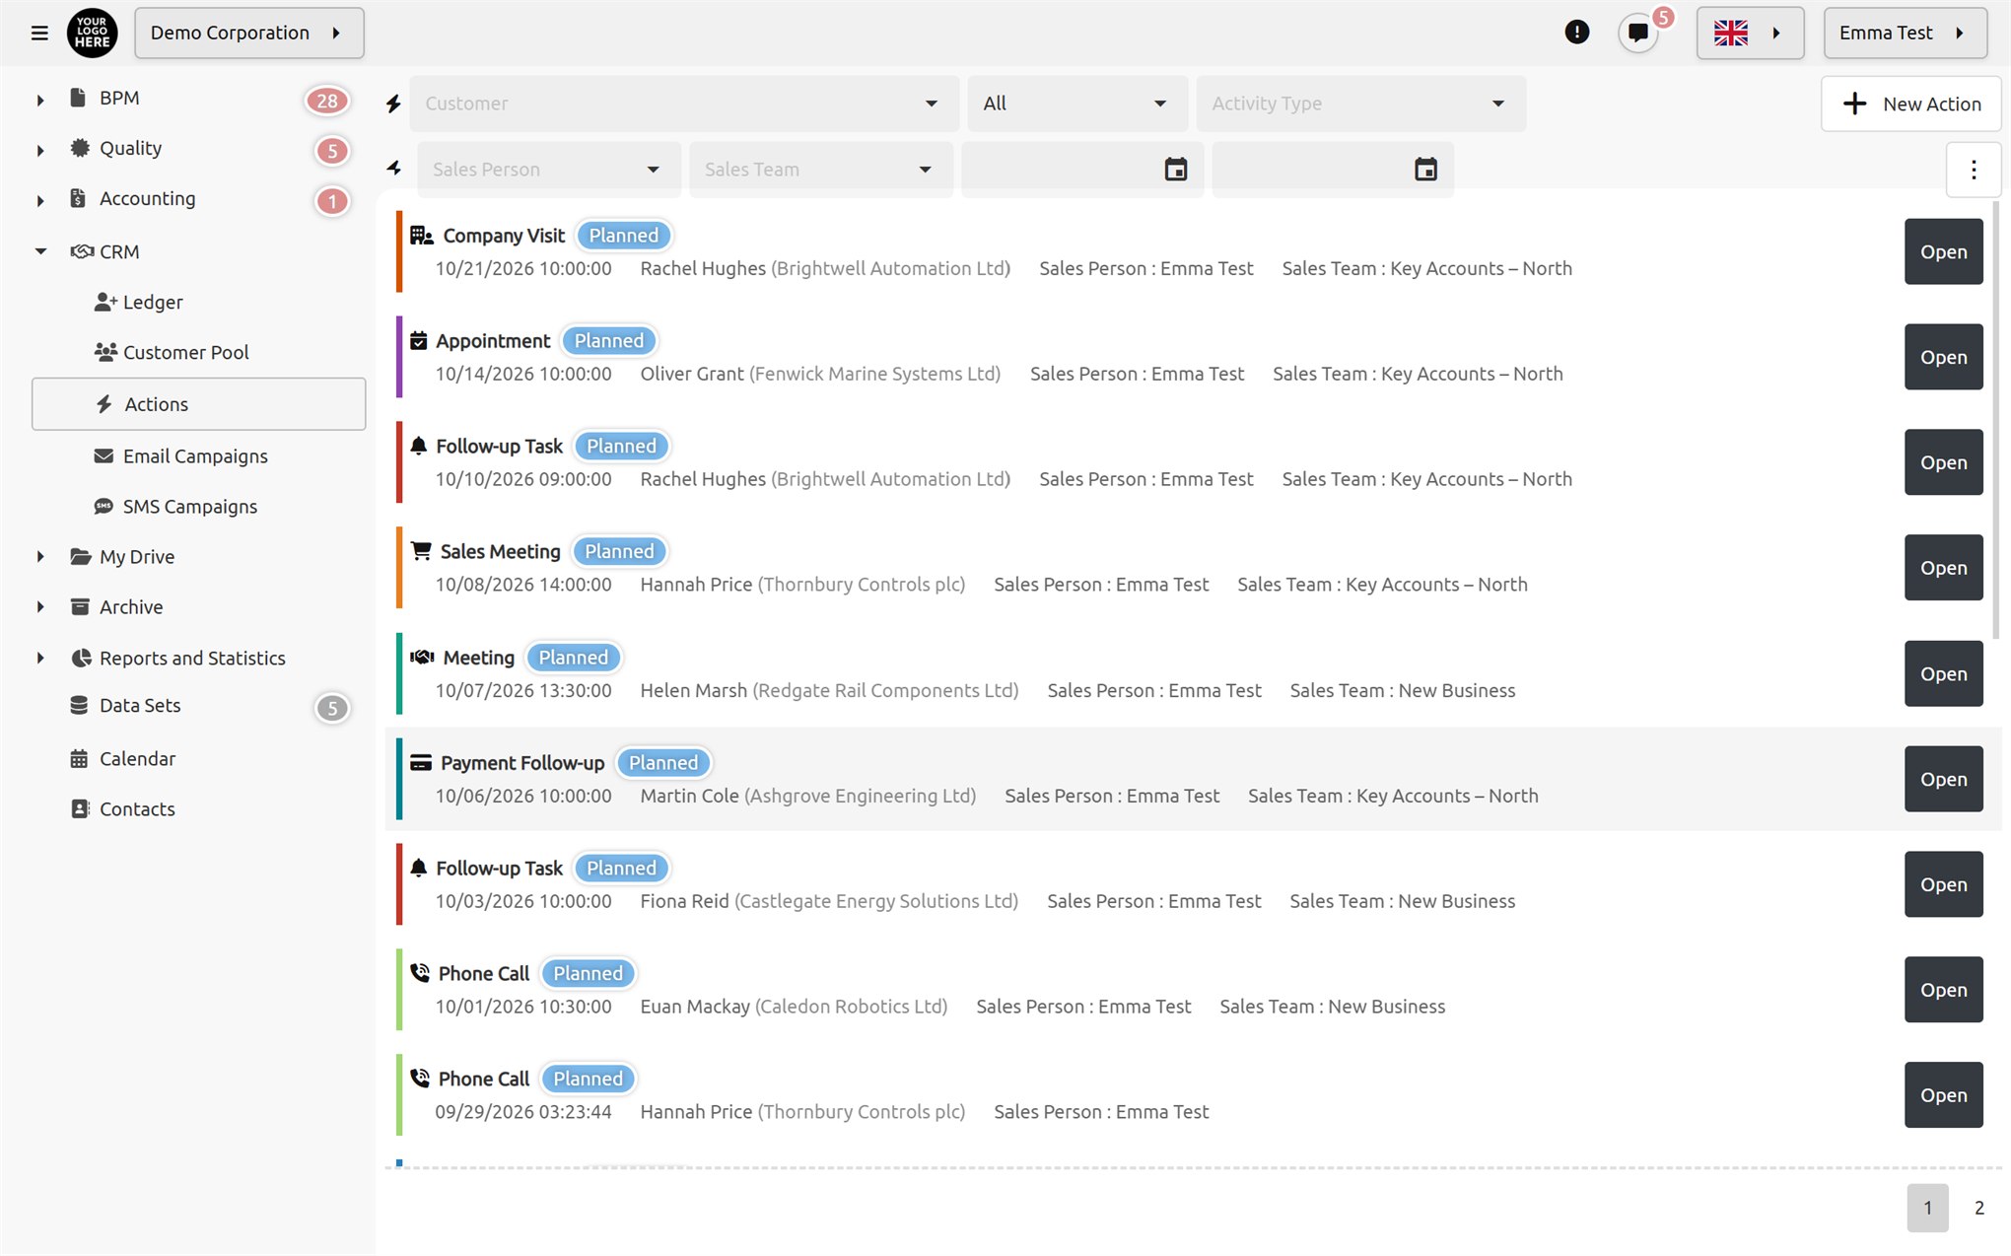2011x1256 pixels.
Task: Open the Payment Follow-up action
Action: [1943, 779]
